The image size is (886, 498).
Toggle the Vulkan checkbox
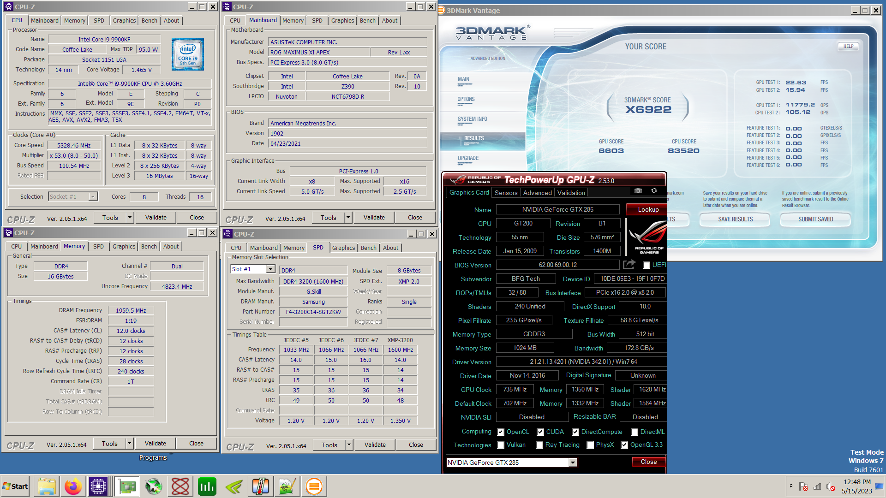coord(501,445)
